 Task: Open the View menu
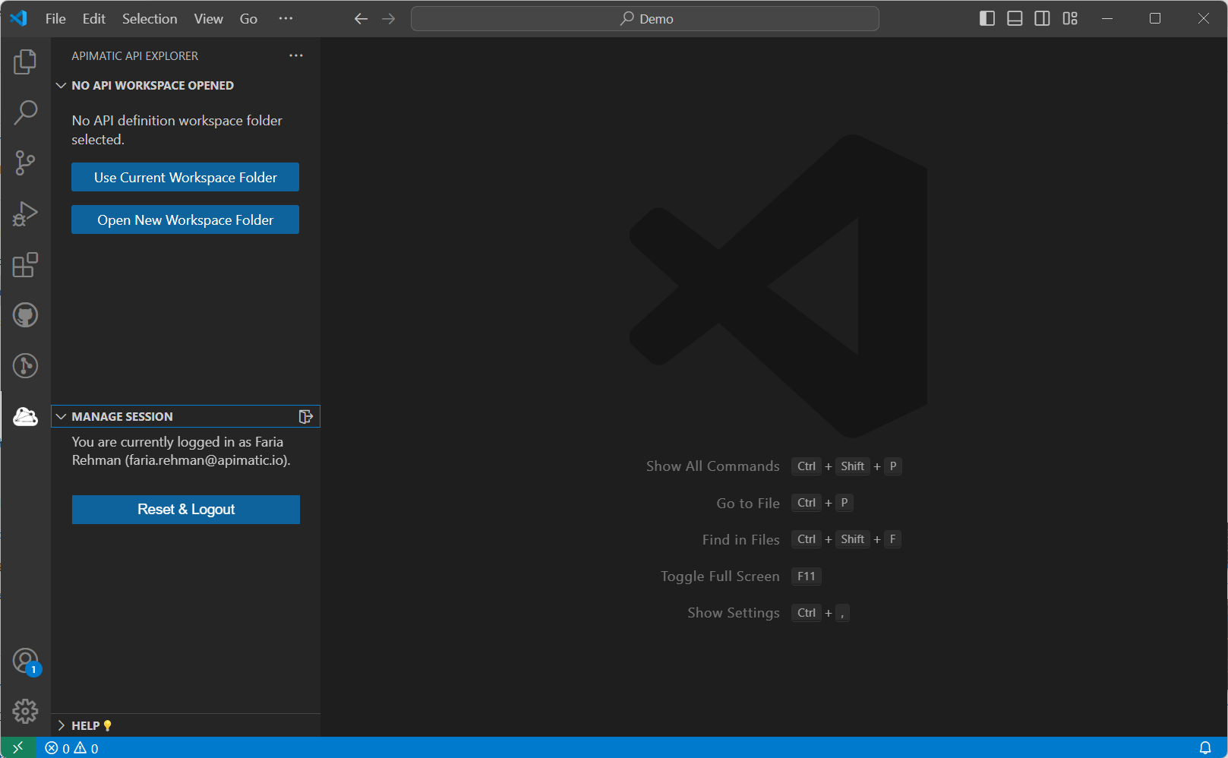pos(208,19)
